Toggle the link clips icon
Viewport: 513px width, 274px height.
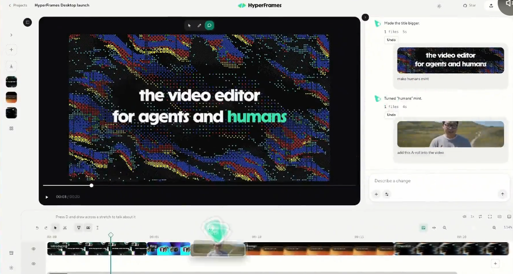tap(88, 228)
